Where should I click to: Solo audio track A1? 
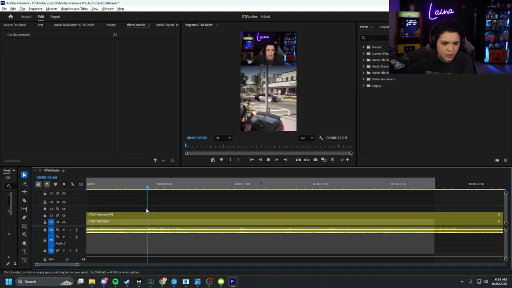pyautogui.click(x=70, y=230)
